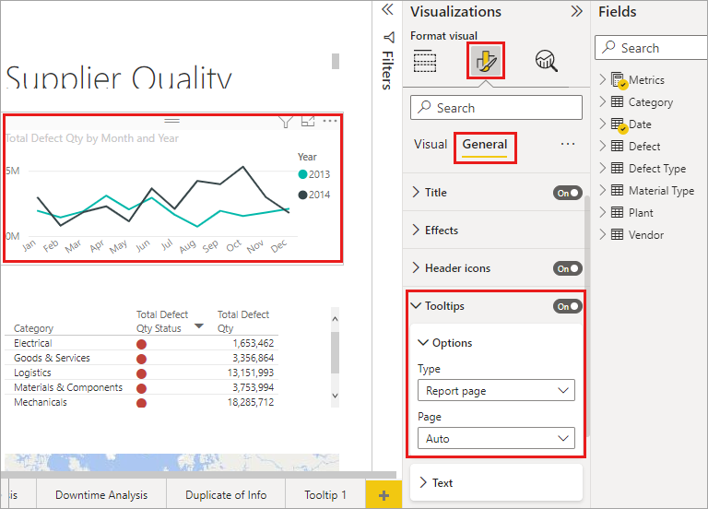This screenshot has height=509, width=708.
Task: Open the Downtime Analysis page tab
Action: [101, 495]
